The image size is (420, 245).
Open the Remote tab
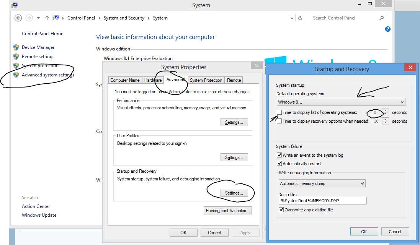tap(234, 80)
